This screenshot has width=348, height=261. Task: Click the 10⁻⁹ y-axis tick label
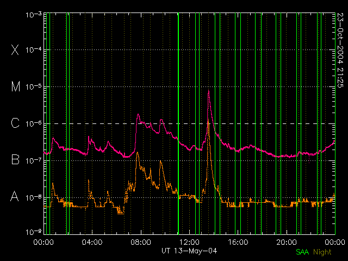click(x=34, y=232)
